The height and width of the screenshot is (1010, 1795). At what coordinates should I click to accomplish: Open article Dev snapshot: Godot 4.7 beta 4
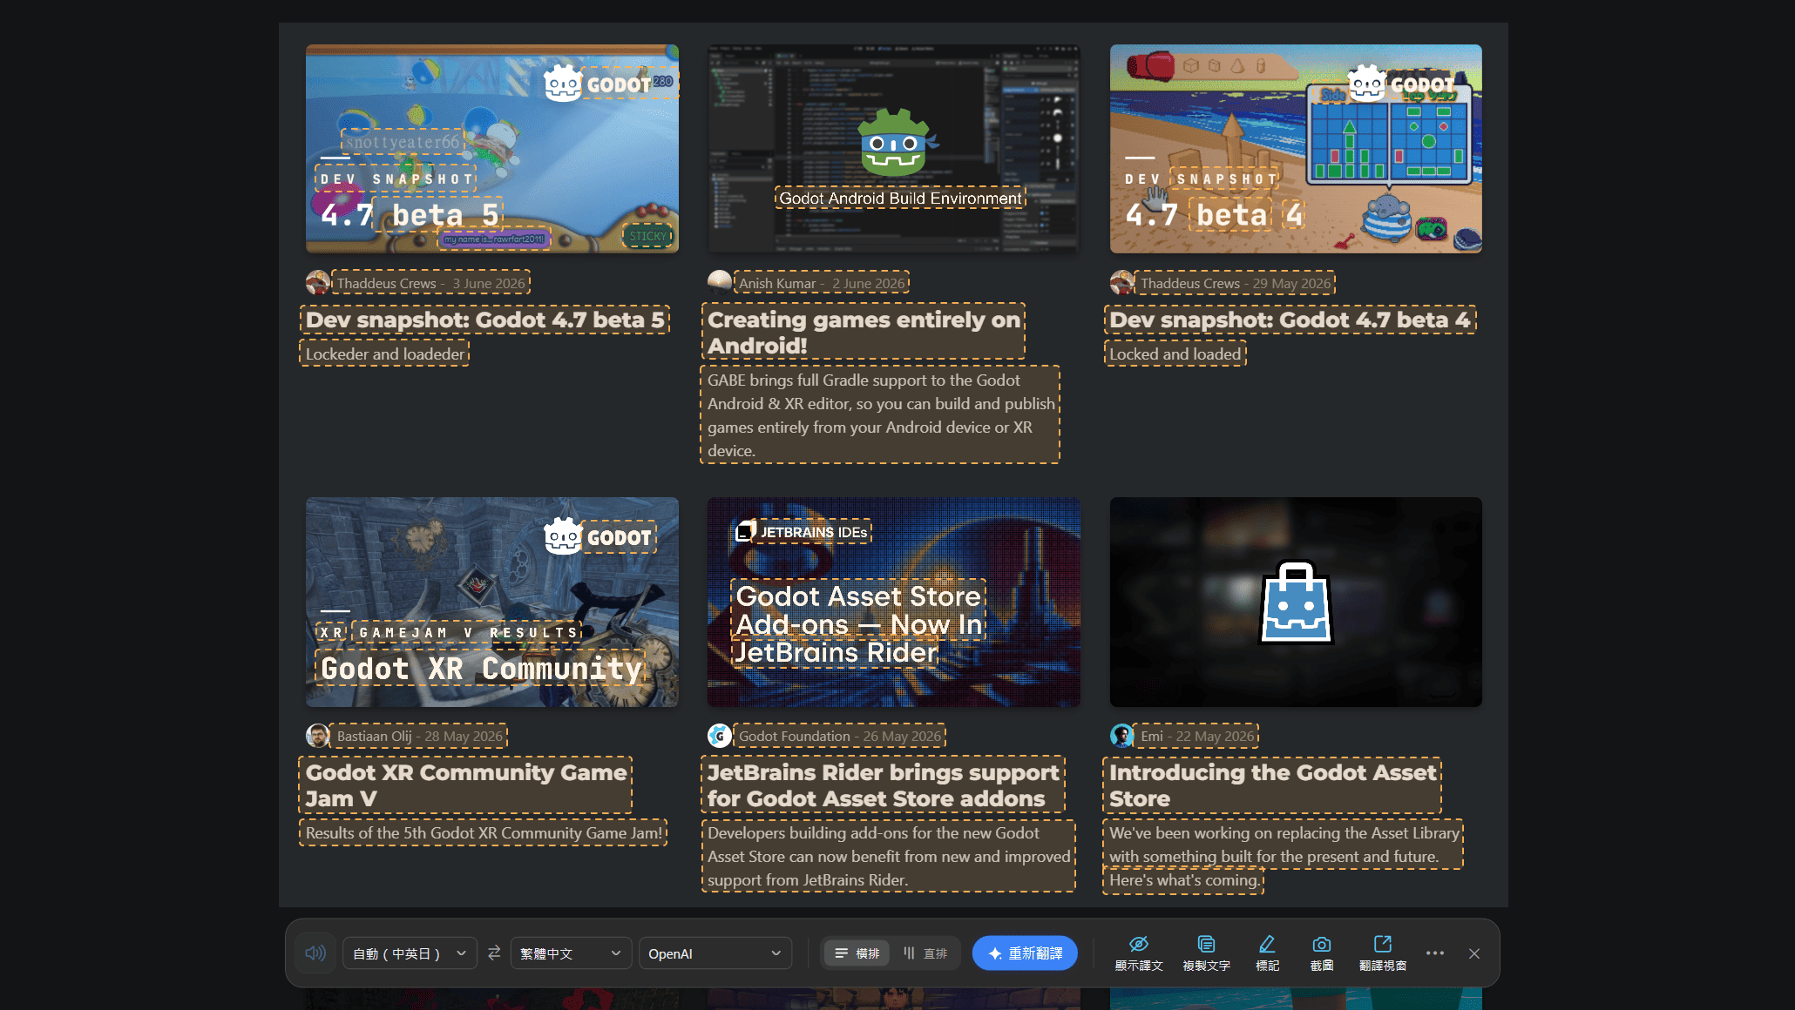[x=1290, y=320]
